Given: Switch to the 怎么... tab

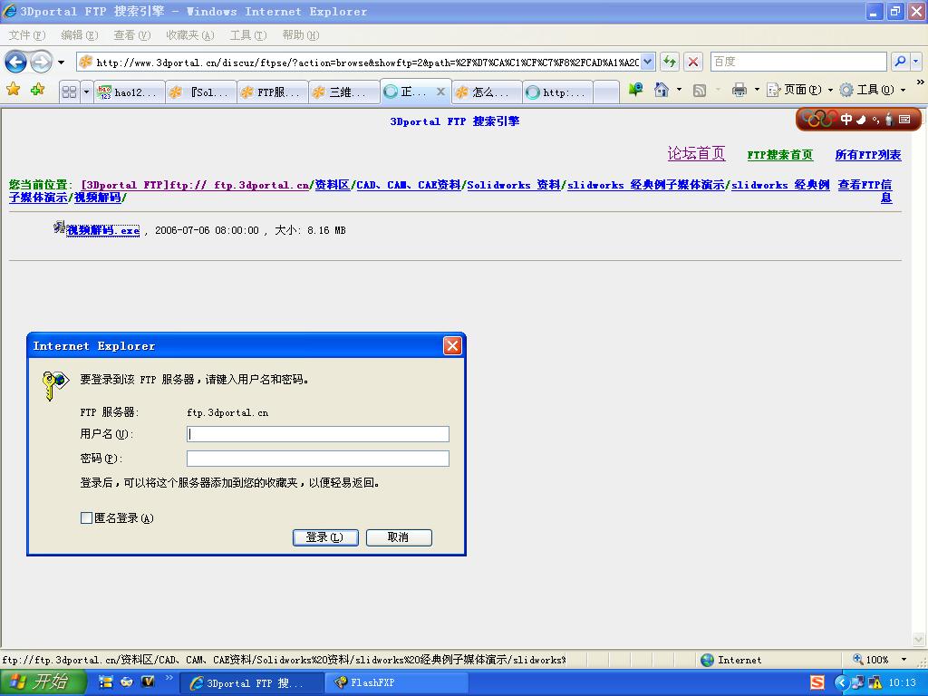Looking at the screenshot, I should (x=487, y=92).
